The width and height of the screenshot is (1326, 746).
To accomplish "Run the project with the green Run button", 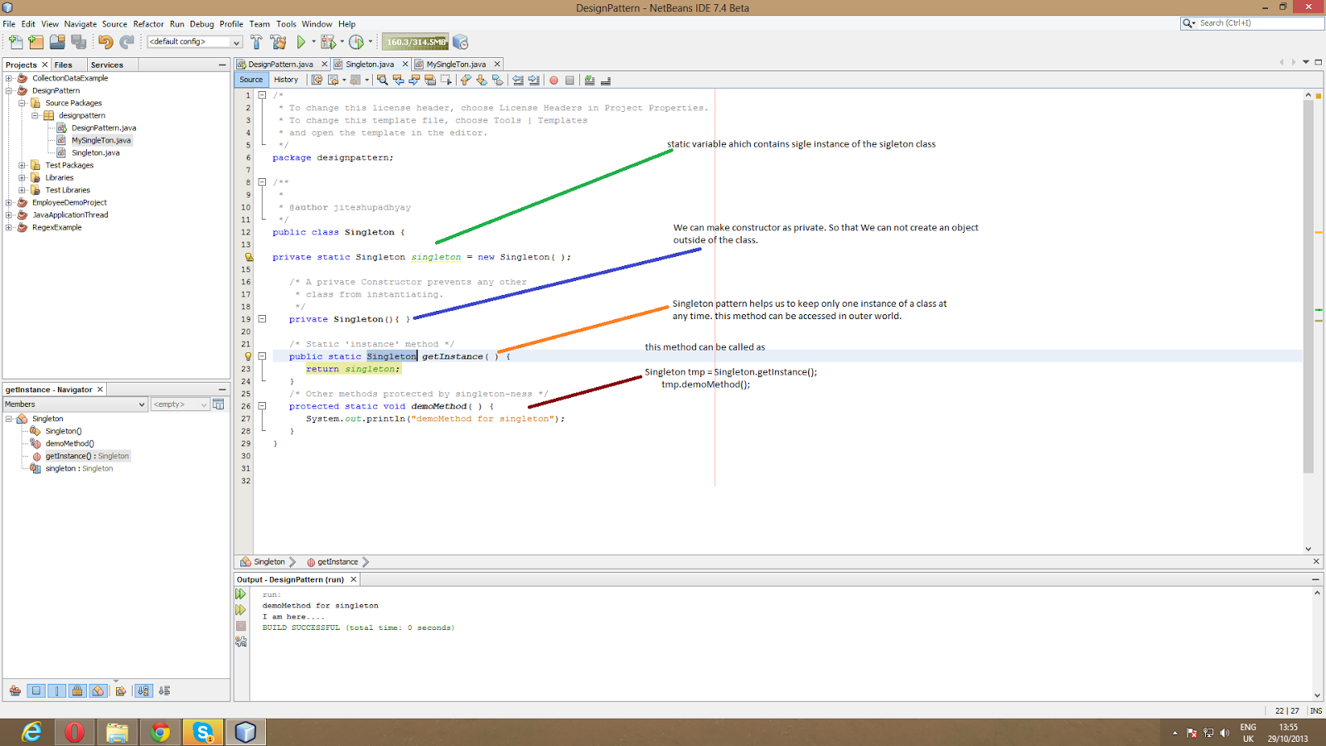I will [302, 41].
